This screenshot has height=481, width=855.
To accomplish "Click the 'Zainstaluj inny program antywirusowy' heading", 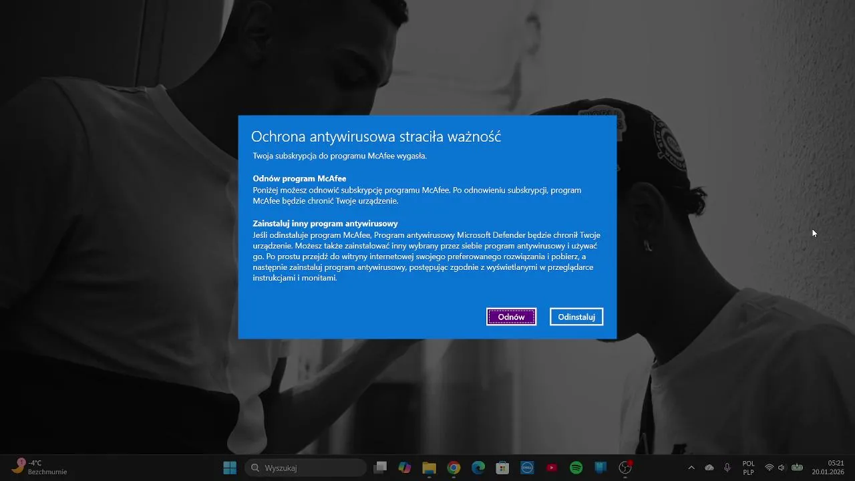I will point(325,223).
